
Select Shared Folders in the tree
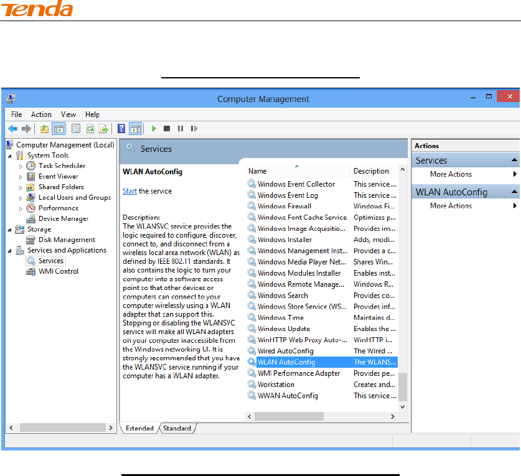click(x=61, y=187)
